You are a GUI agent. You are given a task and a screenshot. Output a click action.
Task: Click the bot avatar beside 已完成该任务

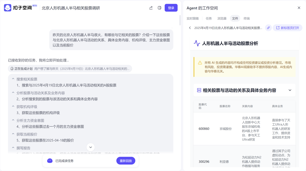[50, 161]
